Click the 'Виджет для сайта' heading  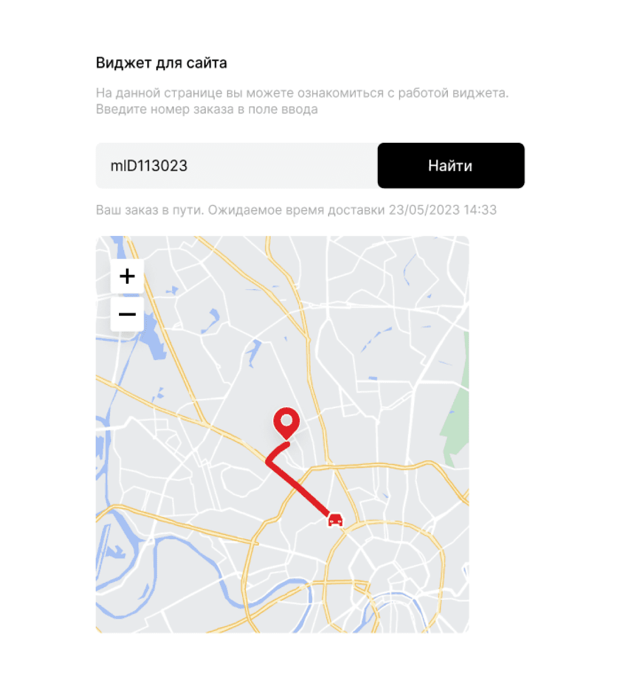click(162, 63)
